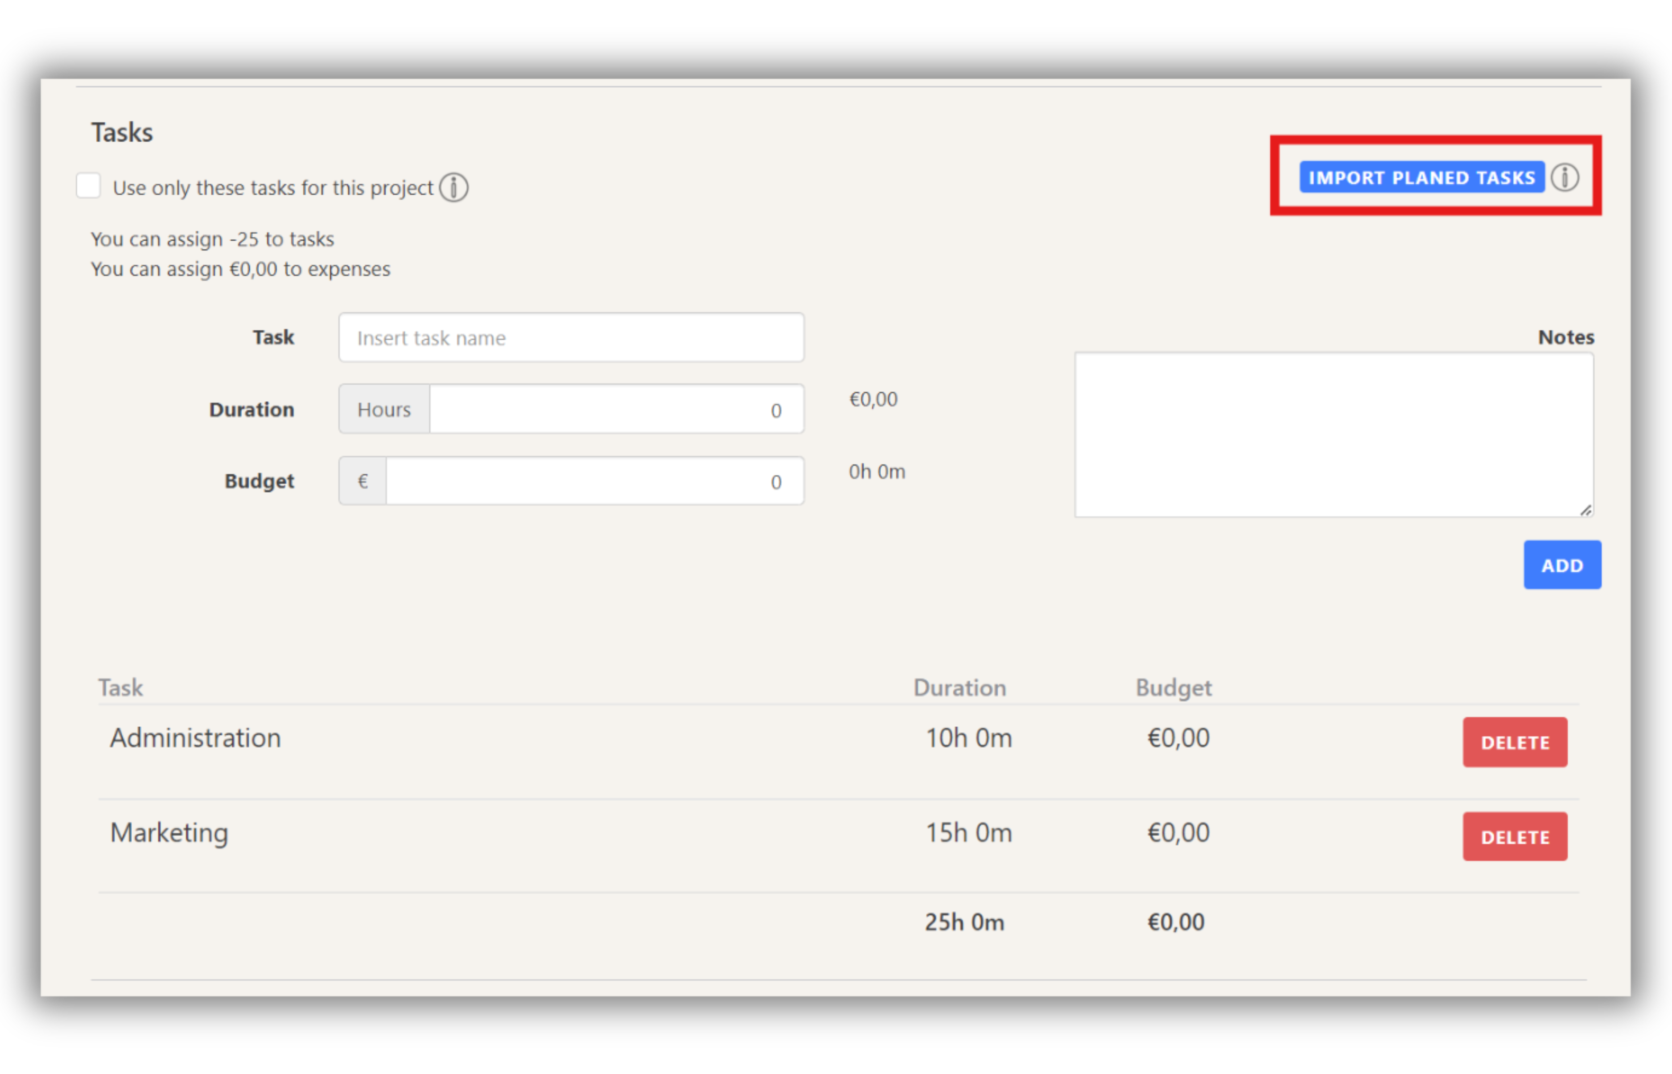Select the Administration task row
Screen dimensions: 1672x1074
[195, 737]
